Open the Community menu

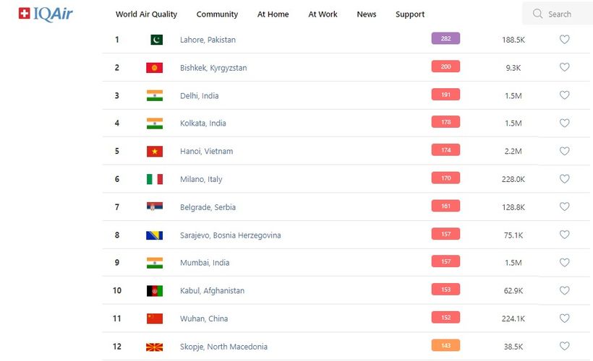click(x=217, y=14)
